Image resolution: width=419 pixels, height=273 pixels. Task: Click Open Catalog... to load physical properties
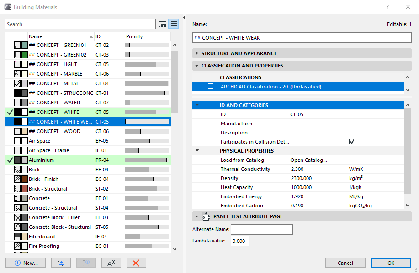pos(308,160)
